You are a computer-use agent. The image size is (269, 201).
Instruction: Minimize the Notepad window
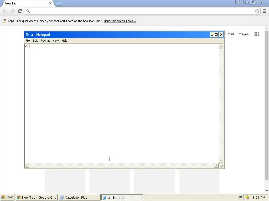point(212,35)
